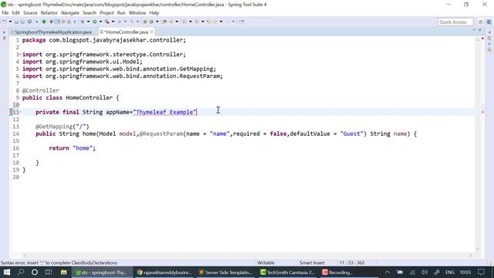Image resolution: width=494 pixels, height=278 pixels.
Task: Open File Explorer from the taskbar
Action: 63,272
